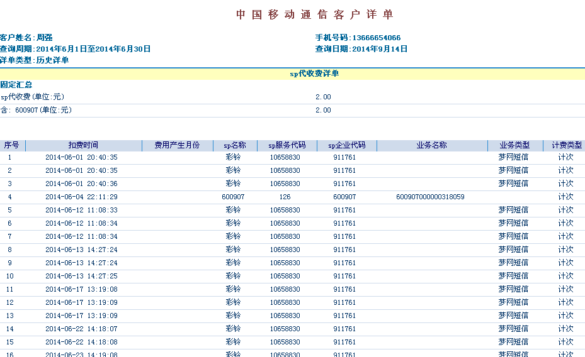585x357 pixels.
Task: Click the timestamp 2014-06-04 22:11:29
Action: tap(81, 197)
